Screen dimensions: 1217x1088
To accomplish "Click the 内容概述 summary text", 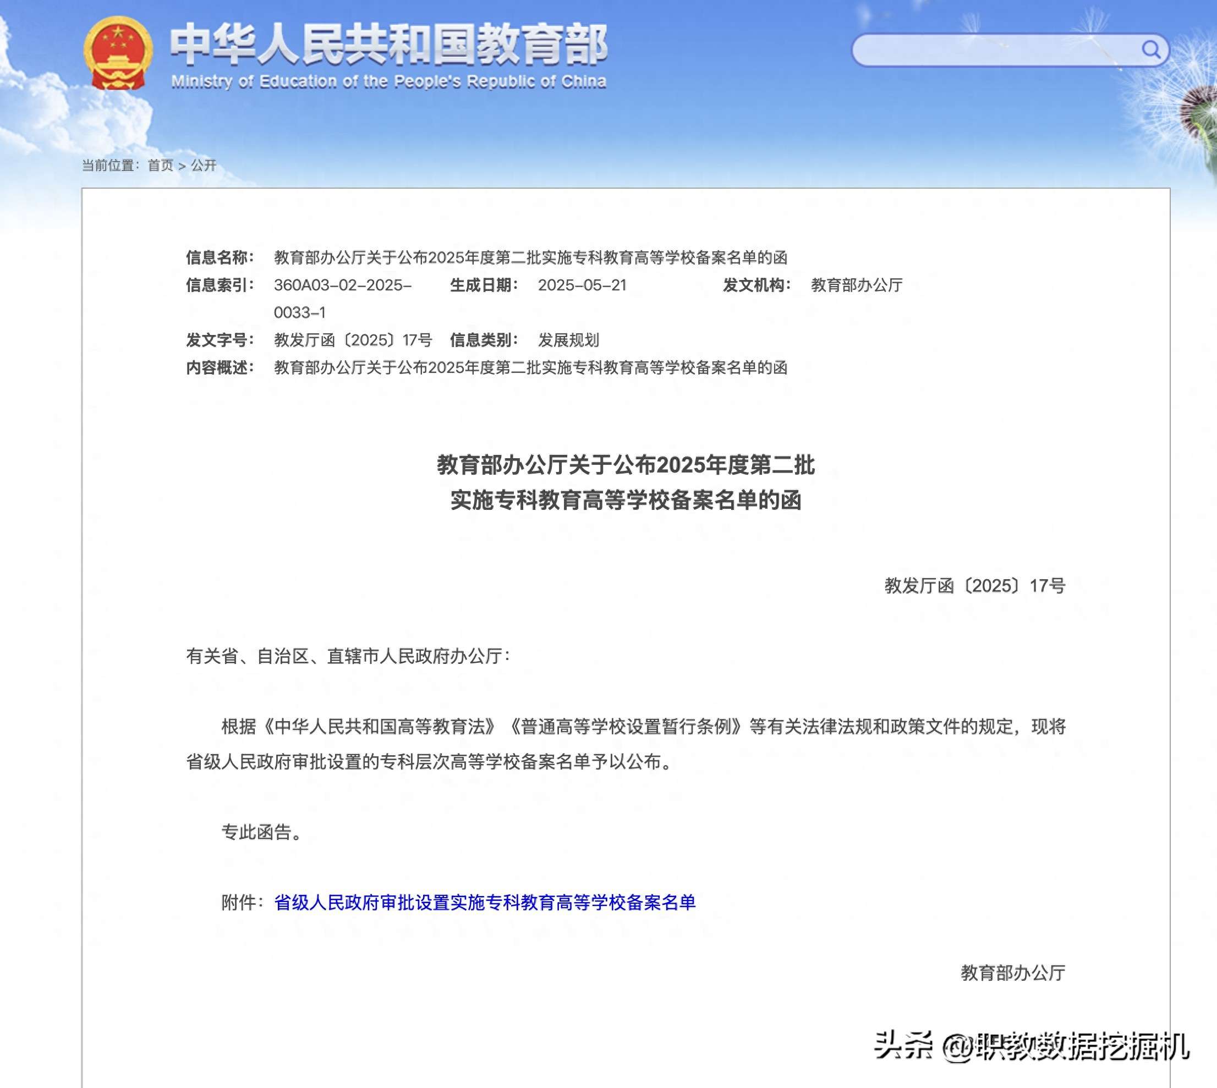I will pyautogui.click(x=530, y=367).
